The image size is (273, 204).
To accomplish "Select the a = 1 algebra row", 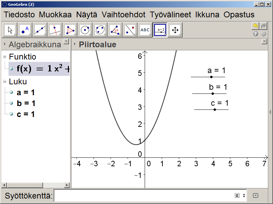I will tap(26, 92).
